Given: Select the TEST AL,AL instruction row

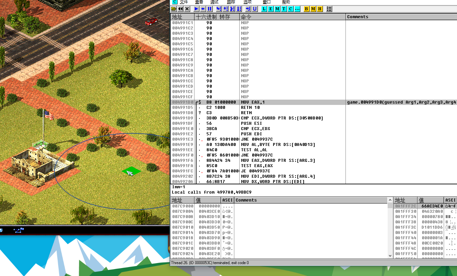Looking at the screenshot, I should pyautogui.click(x=314, y=150).
